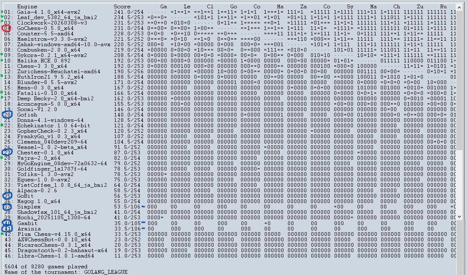Click the 'Engine' column header
467x275 pixels.
click(27, 7)
